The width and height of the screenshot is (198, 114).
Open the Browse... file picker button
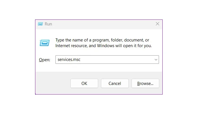pos(145,84)
